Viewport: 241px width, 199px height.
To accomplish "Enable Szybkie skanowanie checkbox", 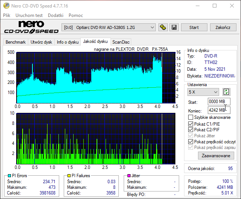I will pos(190,117).
